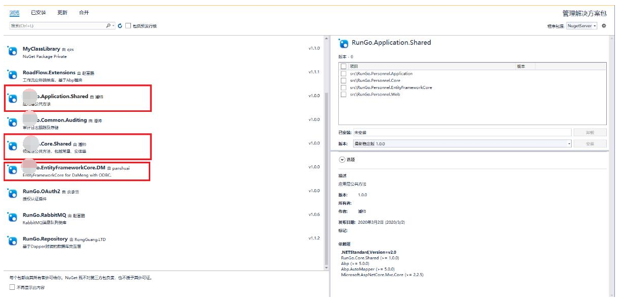Check src\RunGo.Personnel.Application project

point(343,74)
